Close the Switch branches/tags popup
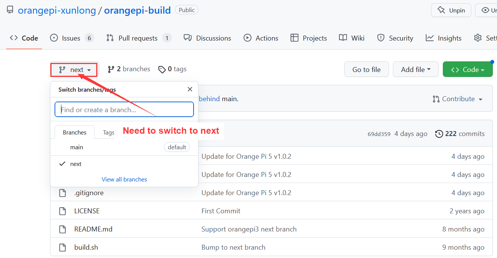Viewport: 497px width, 258px height. 190,89
